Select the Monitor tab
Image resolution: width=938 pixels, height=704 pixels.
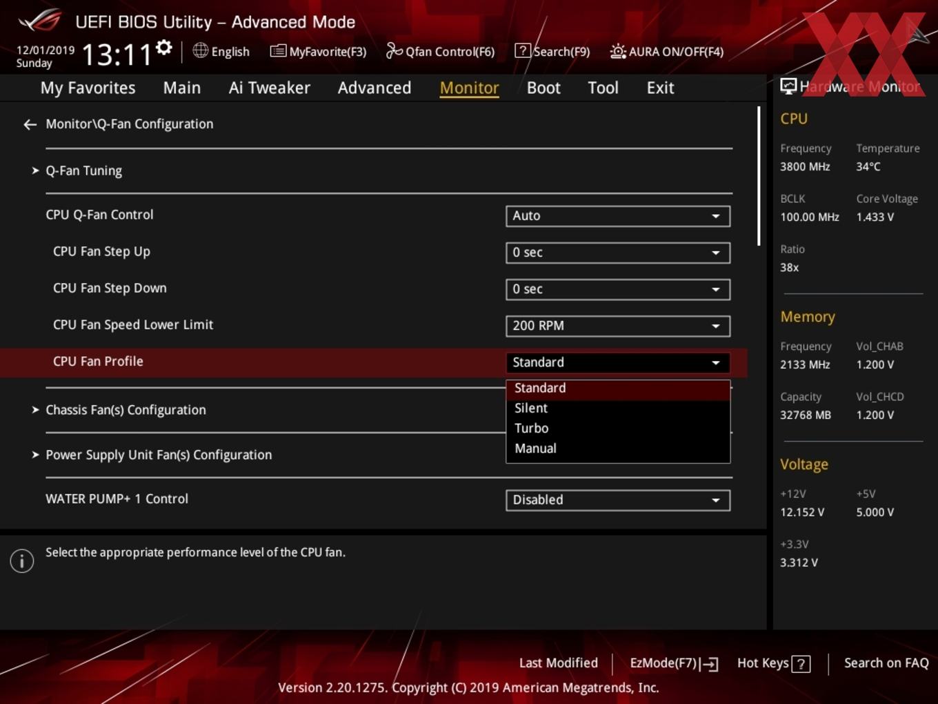point(470,88)
